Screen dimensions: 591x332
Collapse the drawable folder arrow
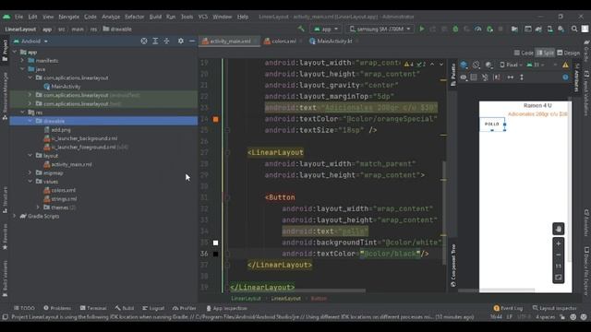point(30,121)
